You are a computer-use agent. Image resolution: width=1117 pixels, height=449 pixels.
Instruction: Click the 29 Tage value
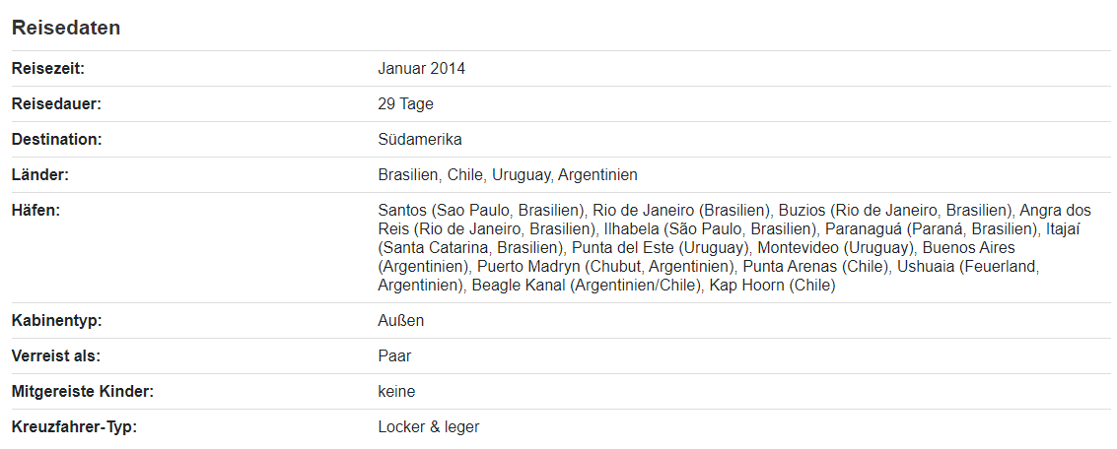click(405, 104)
